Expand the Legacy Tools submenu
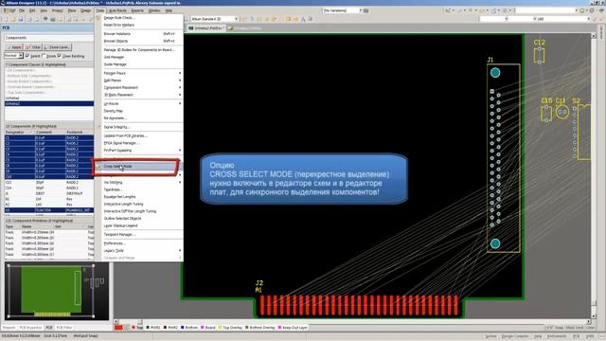Screen dimensions: 606x341 pyautogui.click(x=139, y=250)
